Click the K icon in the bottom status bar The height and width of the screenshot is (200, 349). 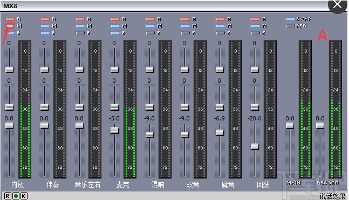pos(24,196)
